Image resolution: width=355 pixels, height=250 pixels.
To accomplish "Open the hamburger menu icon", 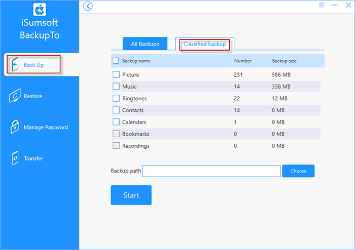I will [x=322, y=5].
